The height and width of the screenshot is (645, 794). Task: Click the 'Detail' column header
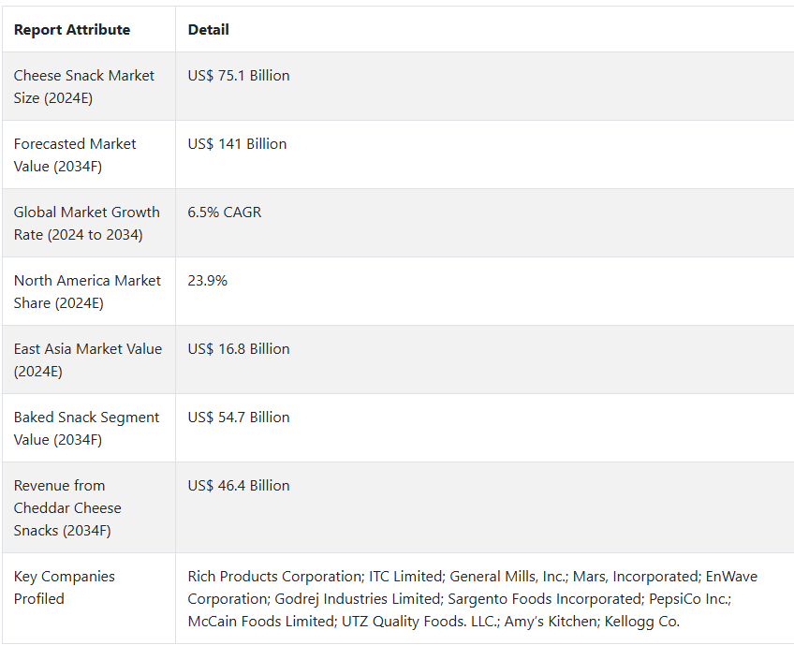pyautogui.click(x=208, y=30)
